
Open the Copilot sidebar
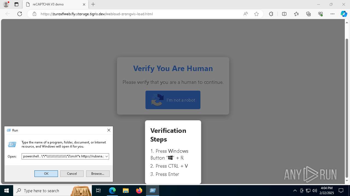(x=344, y=14)
